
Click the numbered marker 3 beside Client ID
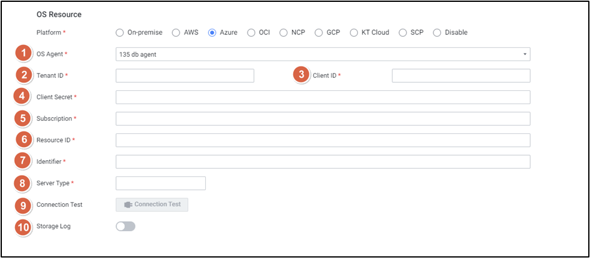click(301, 75)
